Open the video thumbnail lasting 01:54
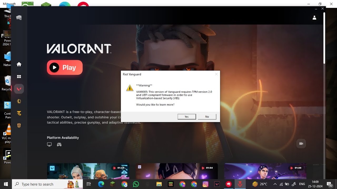 pyautogui.click(x=177, y=171)
